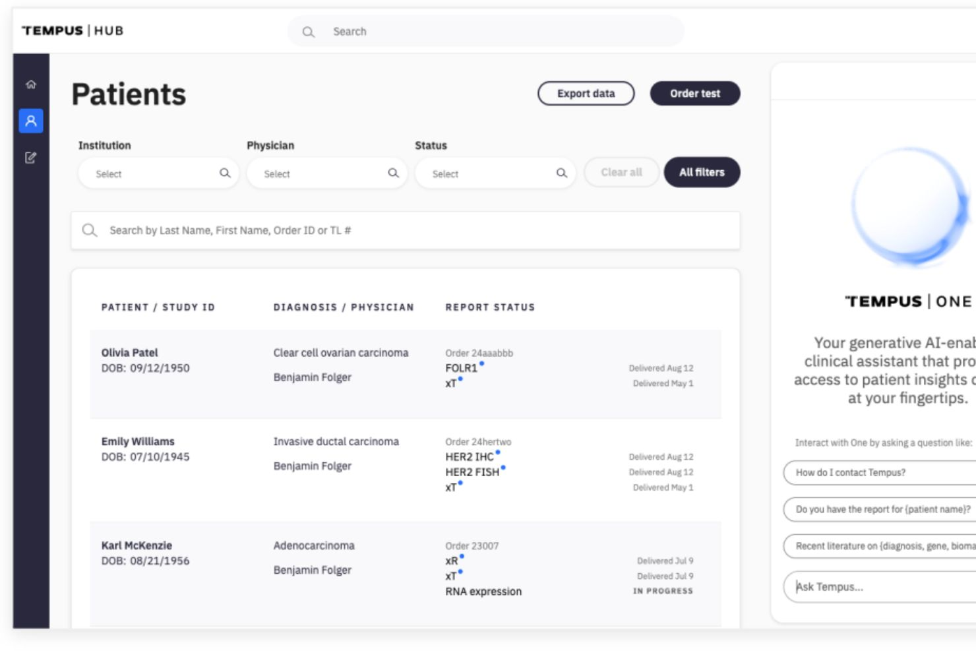This screenshot has width=976, height=651.
Task: Click the IN PROGRESS status label
Action: tap(663, 591)
